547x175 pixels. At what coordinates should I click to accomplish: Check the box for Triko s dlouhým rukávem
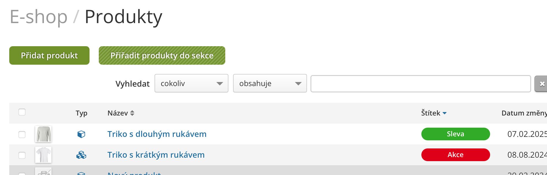pyautogui.click(x=22, y=135)
